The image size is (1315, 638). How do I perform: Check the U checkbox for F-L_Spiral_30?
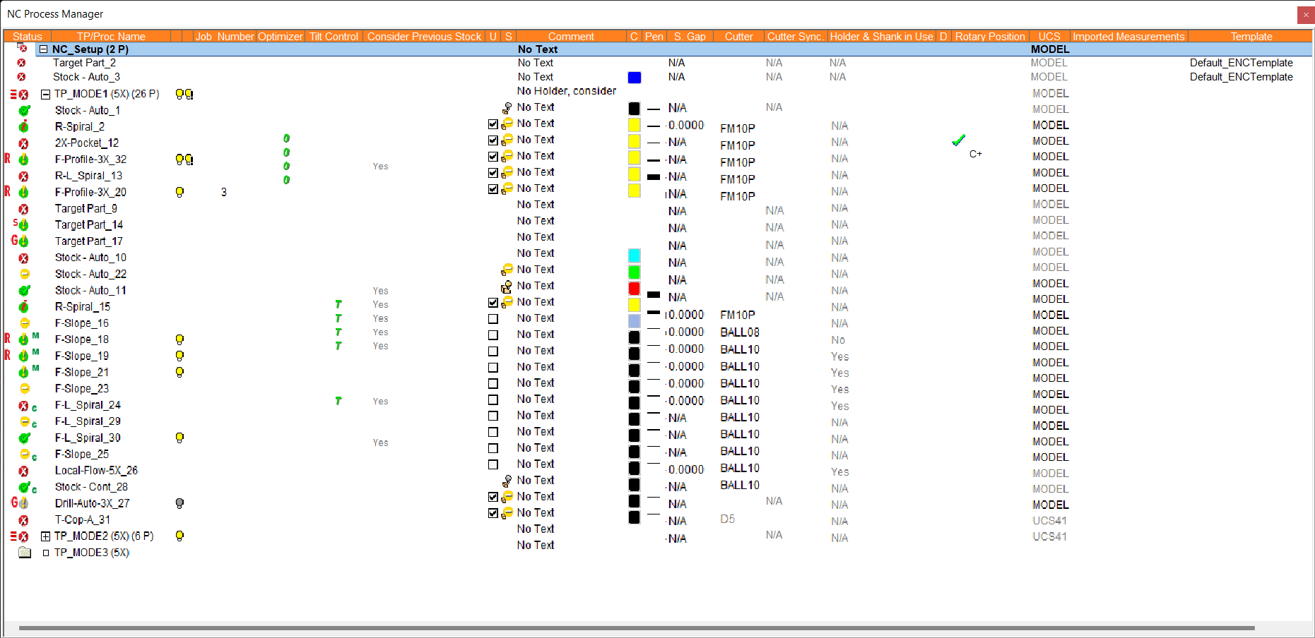pyautogui.click(x=493, y=432)
